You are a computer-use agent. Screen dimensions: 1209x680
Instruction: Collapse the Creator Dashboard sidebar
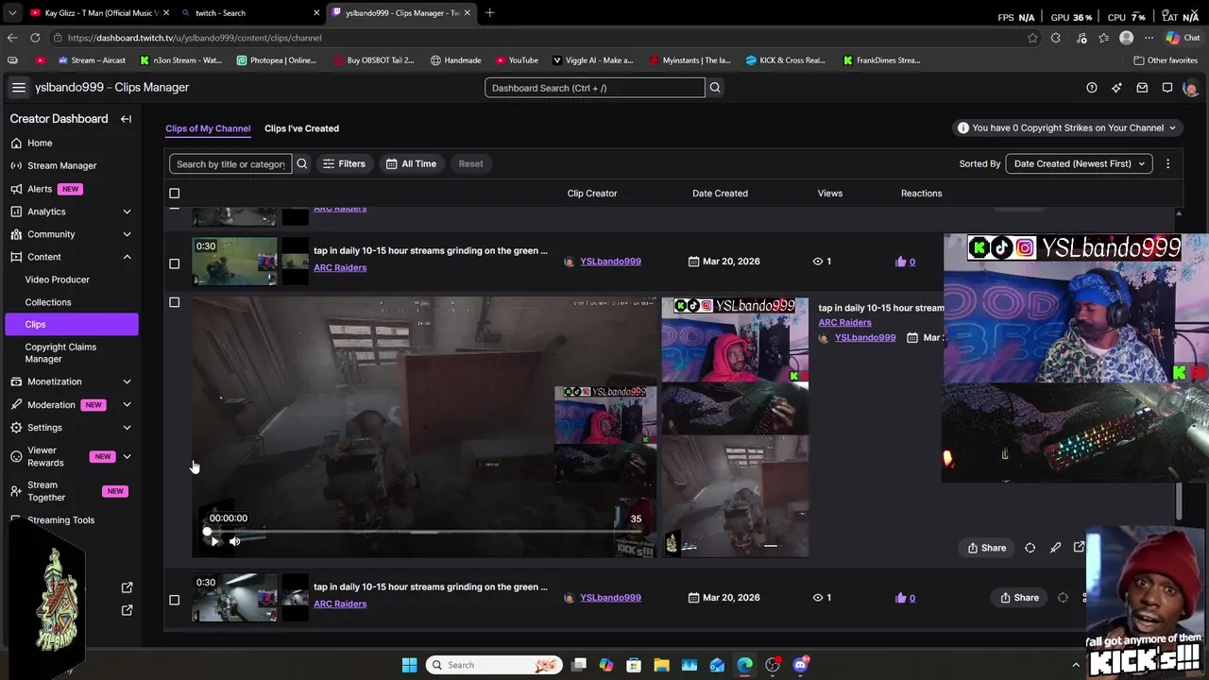click(x=126, y=119)
